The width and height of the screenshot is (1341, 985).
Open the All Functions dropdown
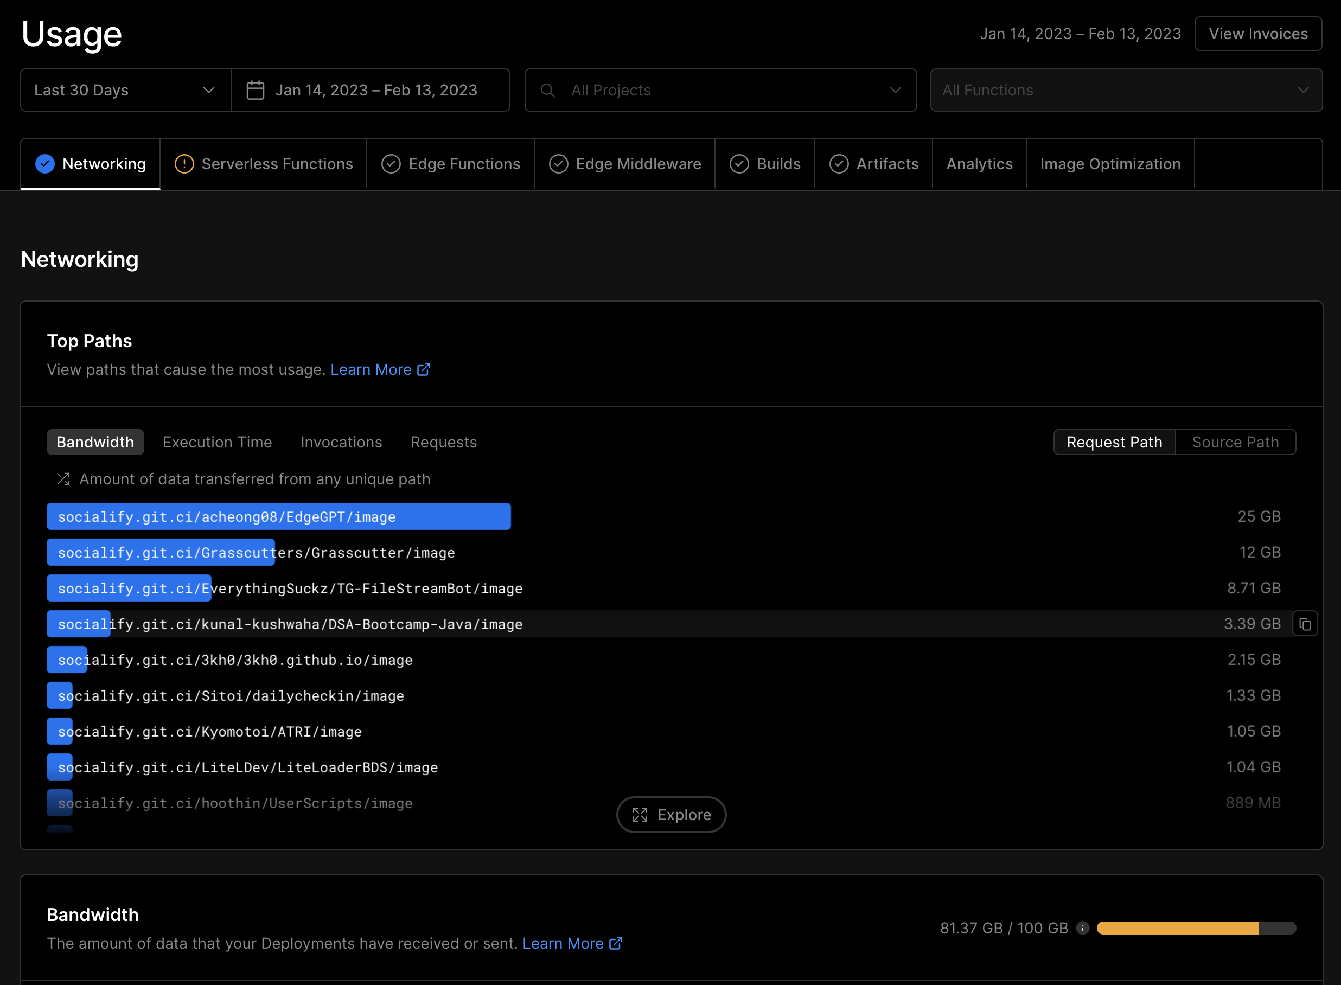pyautogui.click(x=1126, y=90)
